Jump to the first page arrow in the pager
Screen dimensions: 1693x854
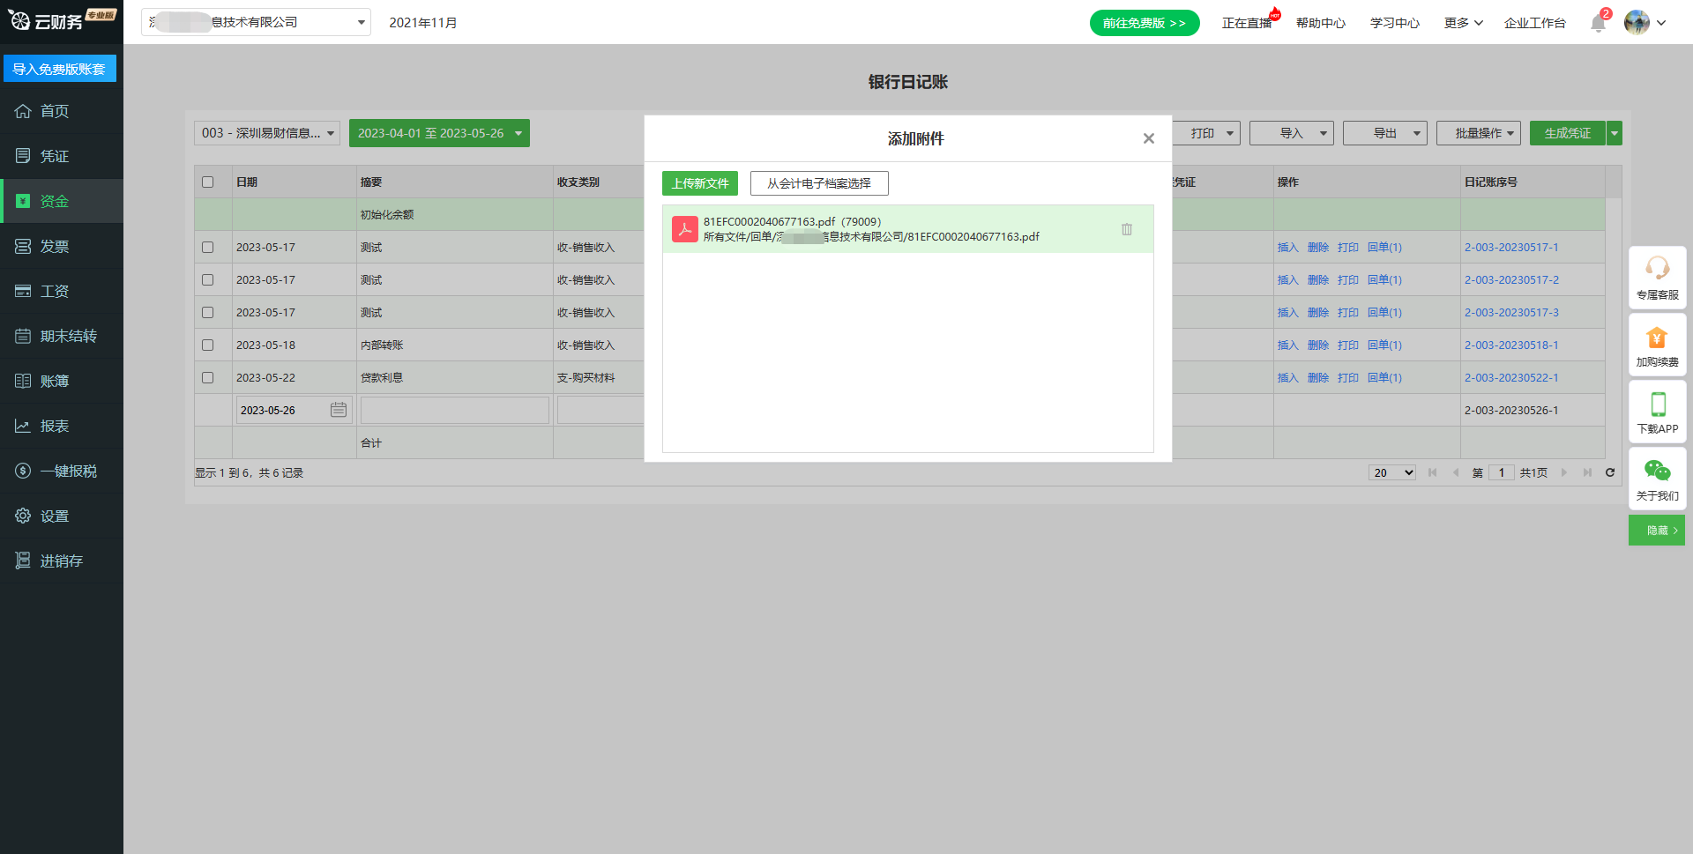pos(1432,472)
